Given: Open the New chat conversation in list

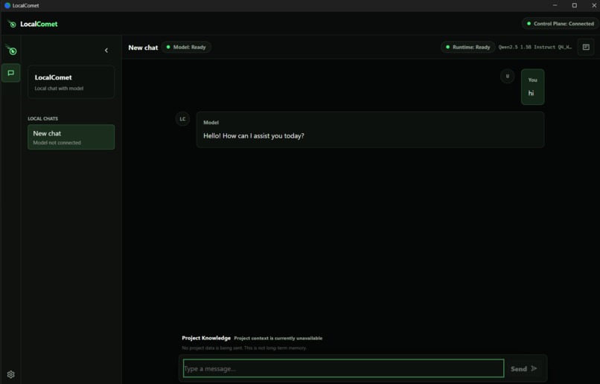Looking at the screenshot, I should click(71, 137).
